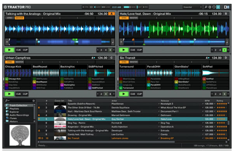Click the Deck C letter badge
This screenshot has width=233, height=151.
111,58
